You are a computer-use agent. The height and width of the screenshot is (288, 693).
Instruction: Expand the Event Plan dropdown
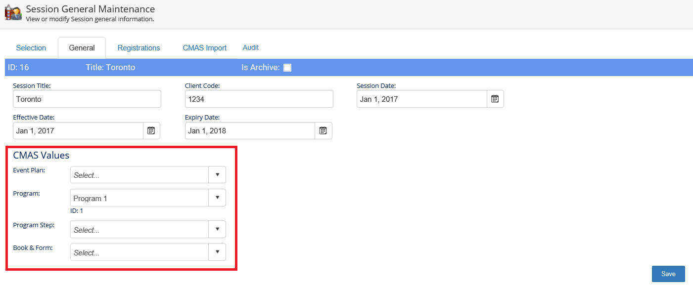[x=217, y=175]
